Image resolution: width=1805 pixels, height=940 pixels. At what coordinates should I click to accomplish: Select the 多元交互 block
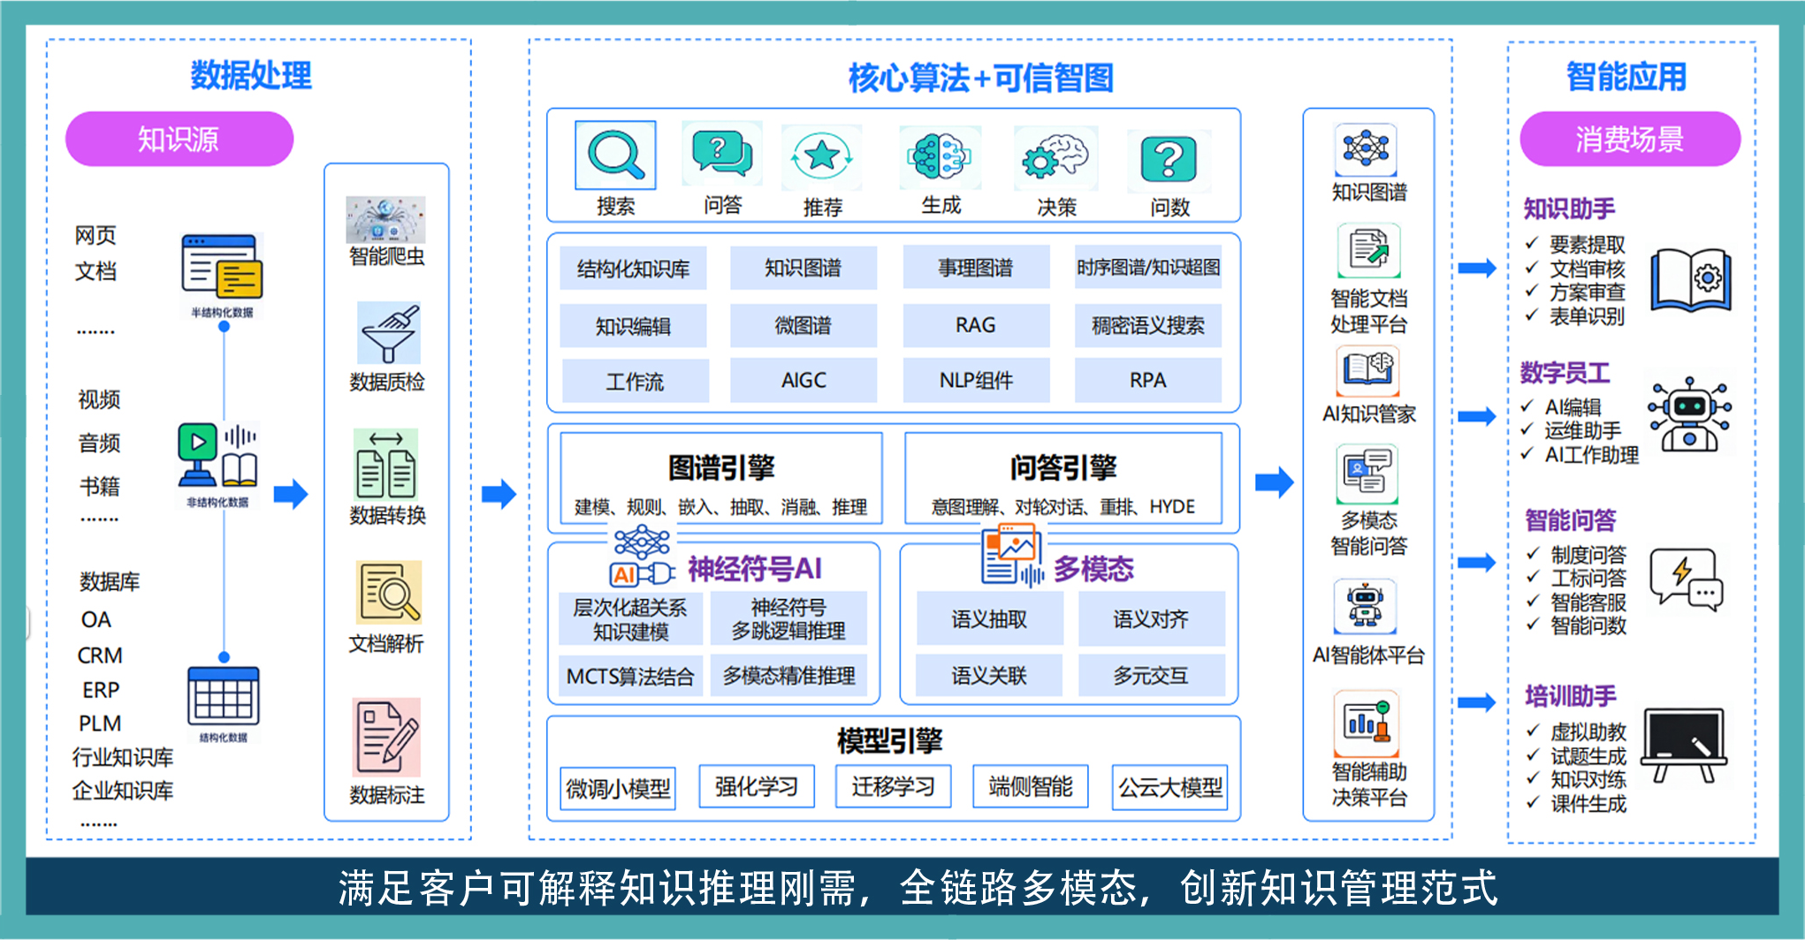(1151, 676)
